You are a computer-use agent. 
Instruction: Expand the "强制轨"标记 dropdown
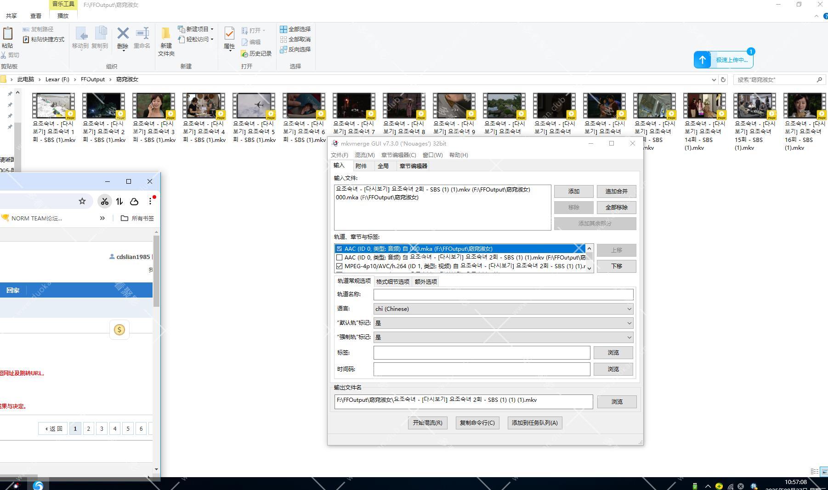503,338
